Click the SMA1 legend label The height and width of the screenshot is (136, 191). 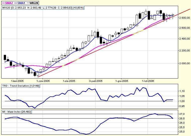point(21,3)
